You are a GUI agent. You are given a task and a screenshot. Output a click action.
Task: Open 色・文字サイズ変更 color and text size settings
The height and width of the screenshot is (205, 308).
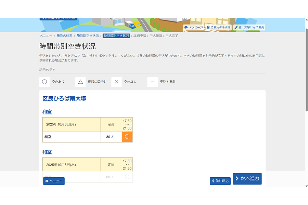click(x=249, y=27)
